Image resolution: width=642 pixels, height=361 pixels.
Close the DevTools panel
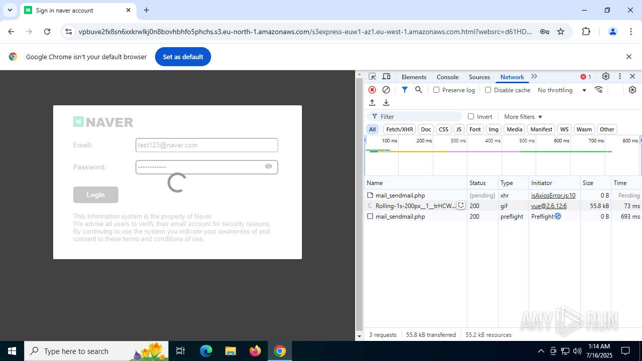[x=632, y=77]
